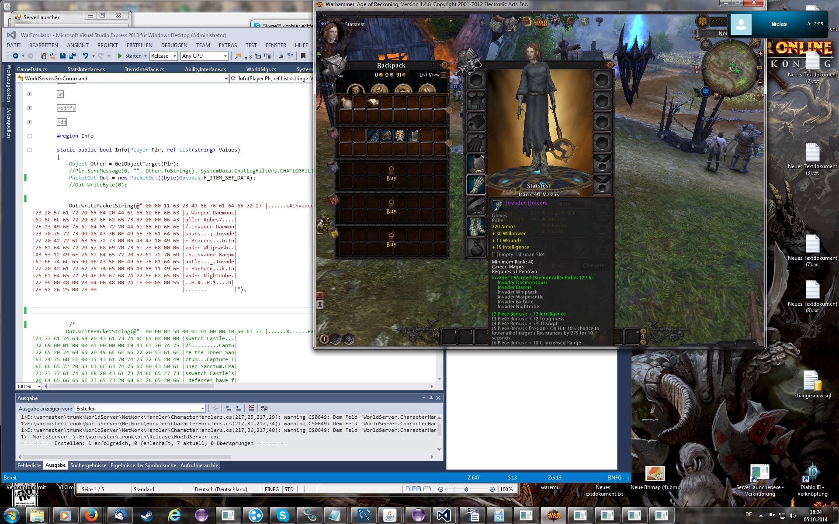
Task: Open the Aufrufhierarchie tab
Action: (199, 465)
